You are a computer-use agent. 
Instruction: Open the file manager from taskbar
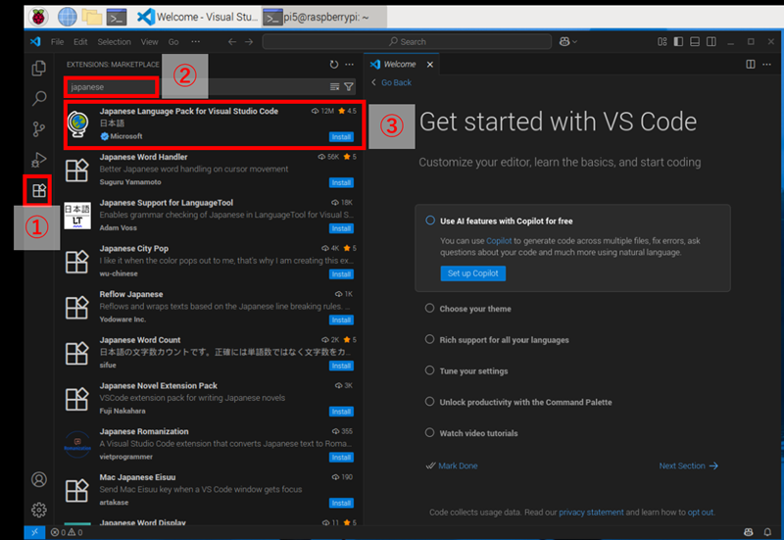92,17
